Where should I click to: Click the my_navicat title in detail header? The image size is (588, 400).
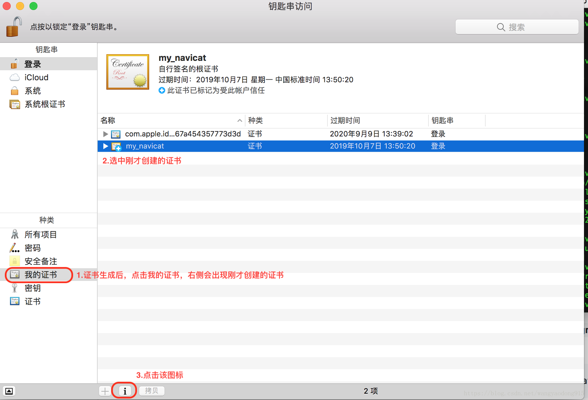click(182, 58)
